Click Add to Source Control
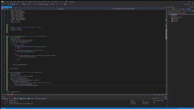The height and width of the screenshot is (109, 194). (184, 108)
